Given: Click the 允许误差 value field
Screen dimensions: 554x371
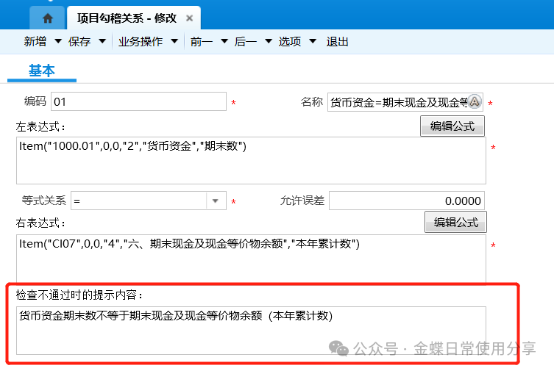Looking at the screenshot, I should (406, 201).
